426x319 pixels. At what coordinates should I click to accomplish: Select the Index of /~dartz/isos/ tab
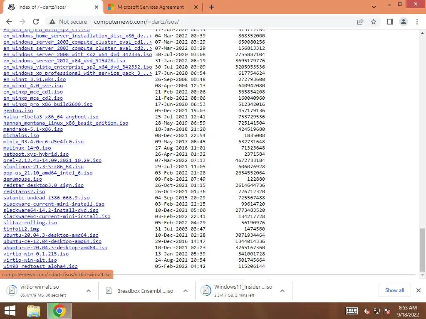[x=53, y=7]
